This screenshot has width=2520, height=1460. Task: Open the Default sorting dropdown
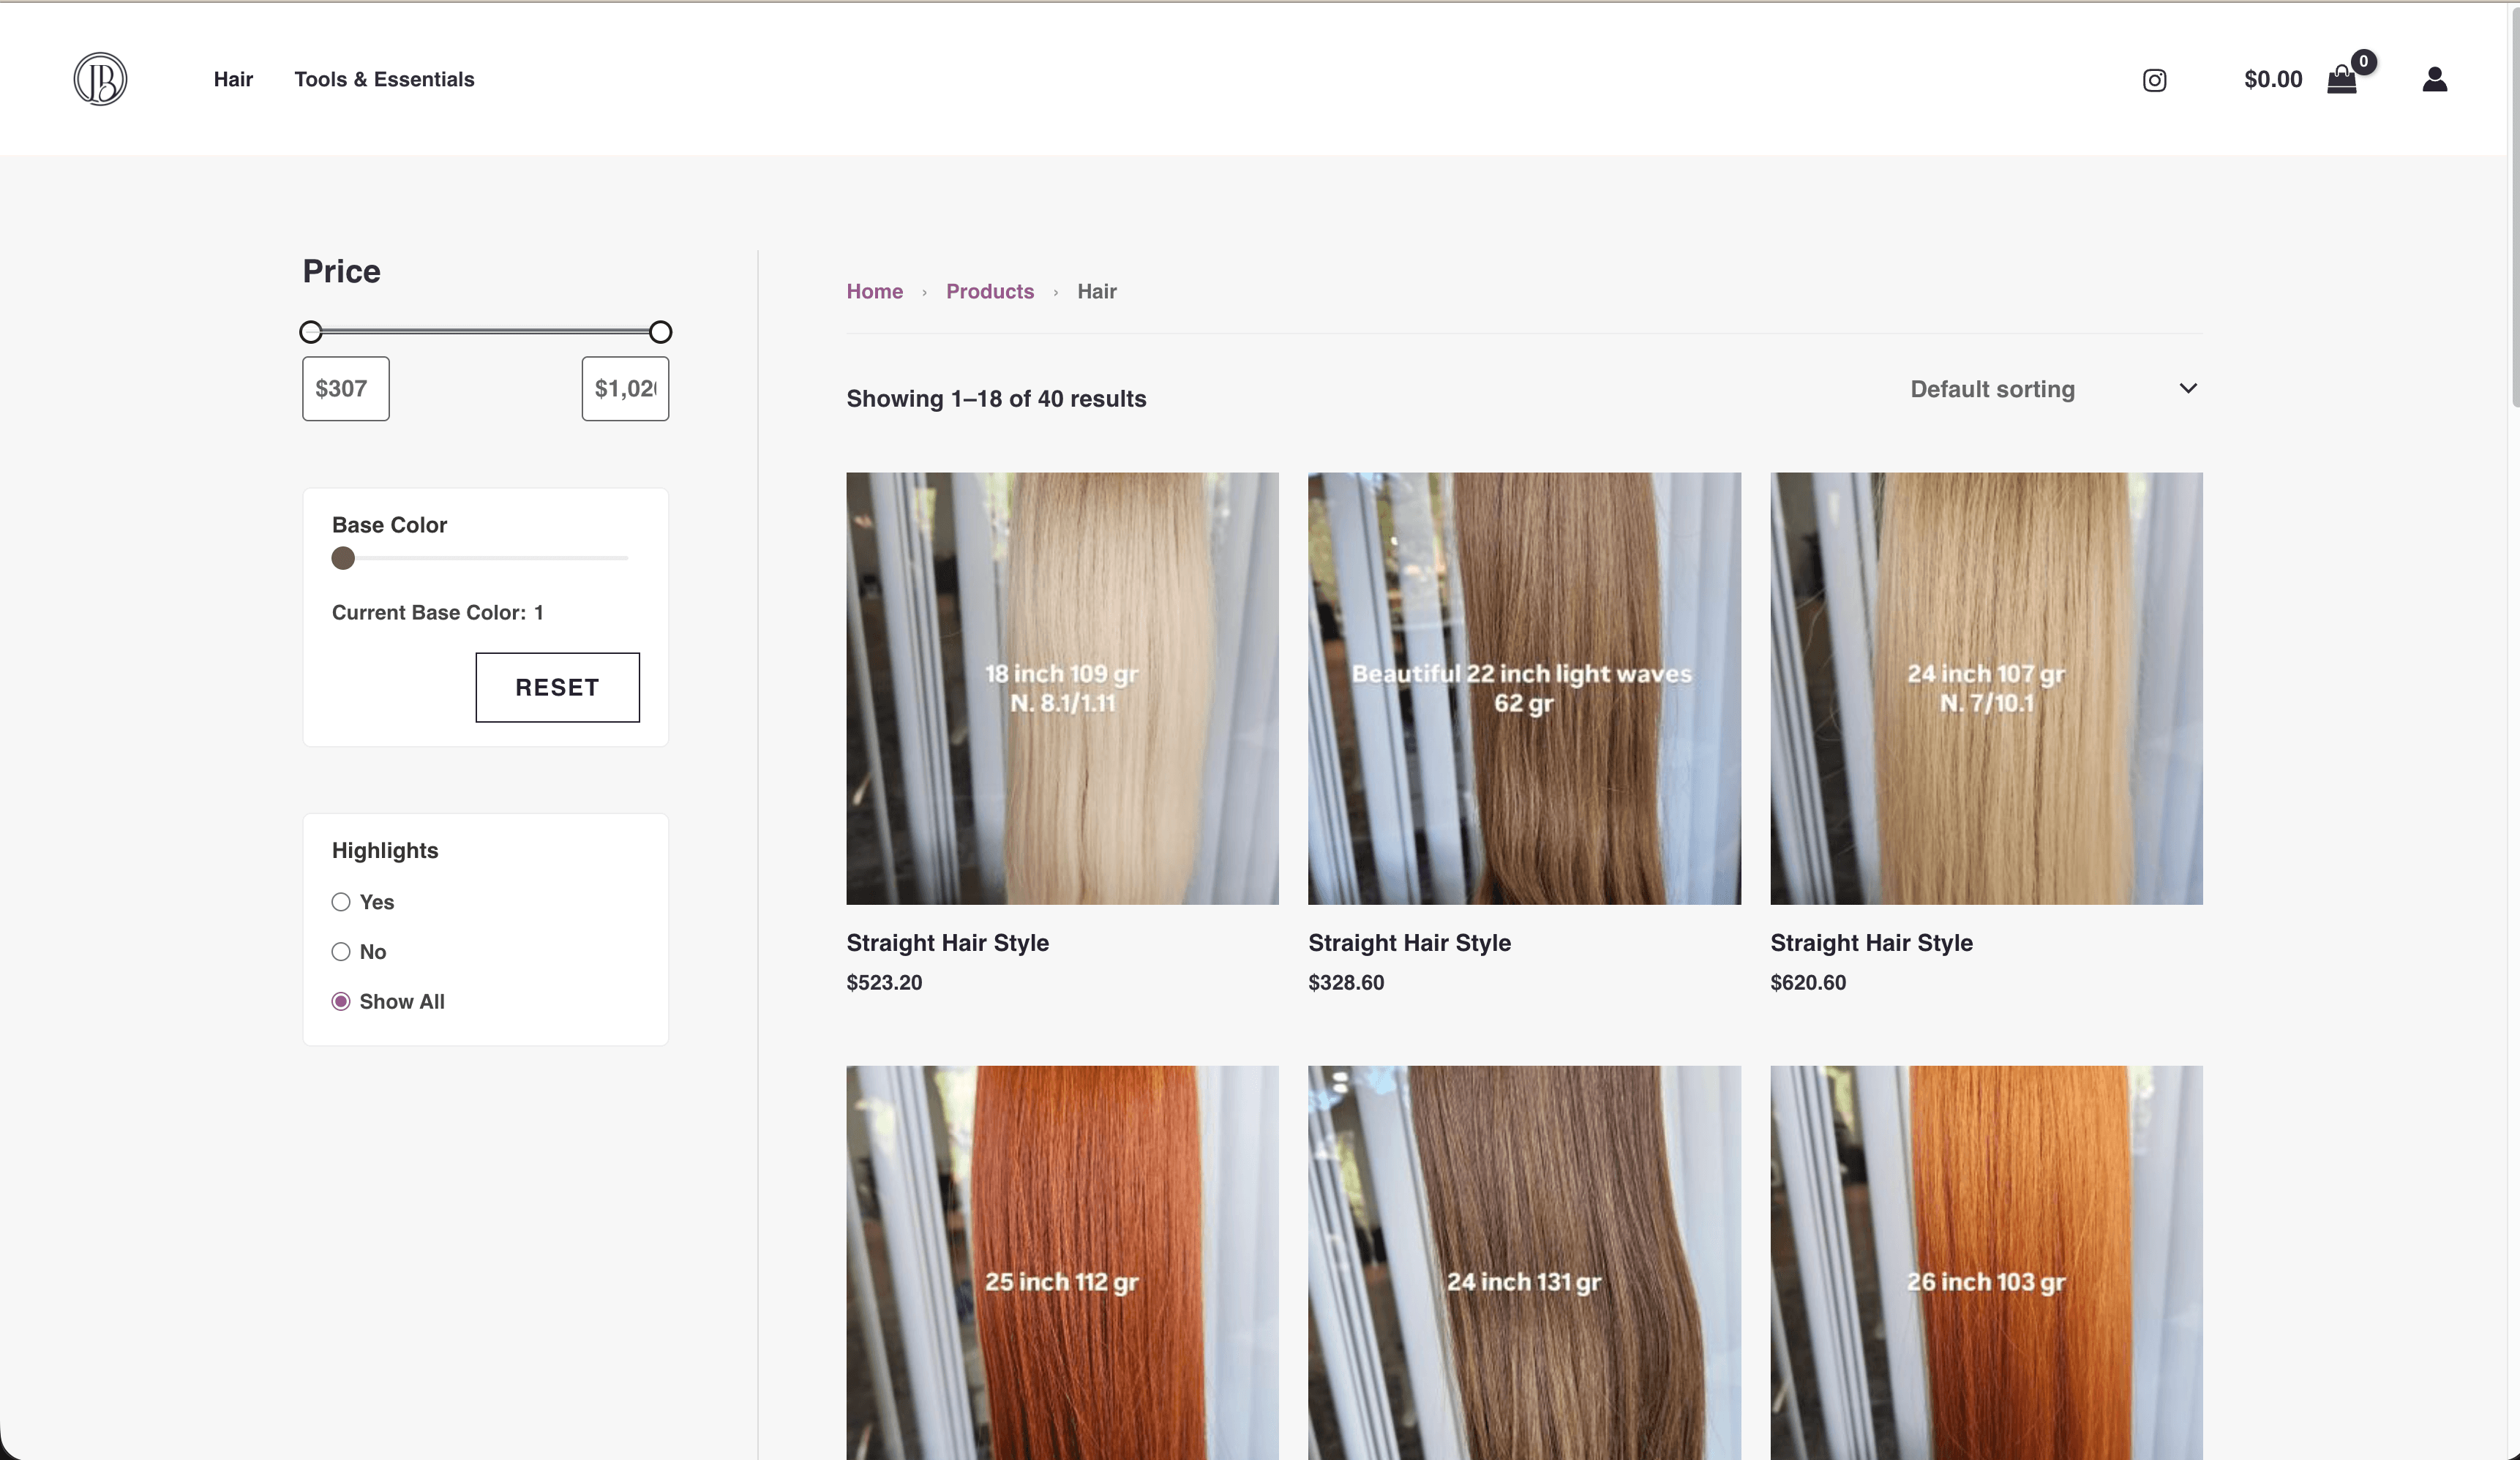(1991, 389)
